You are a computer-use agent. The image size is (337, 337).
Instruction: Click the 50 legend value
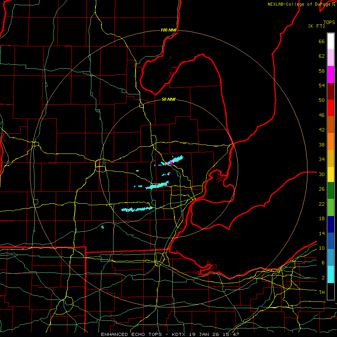(x=322, y=100)
